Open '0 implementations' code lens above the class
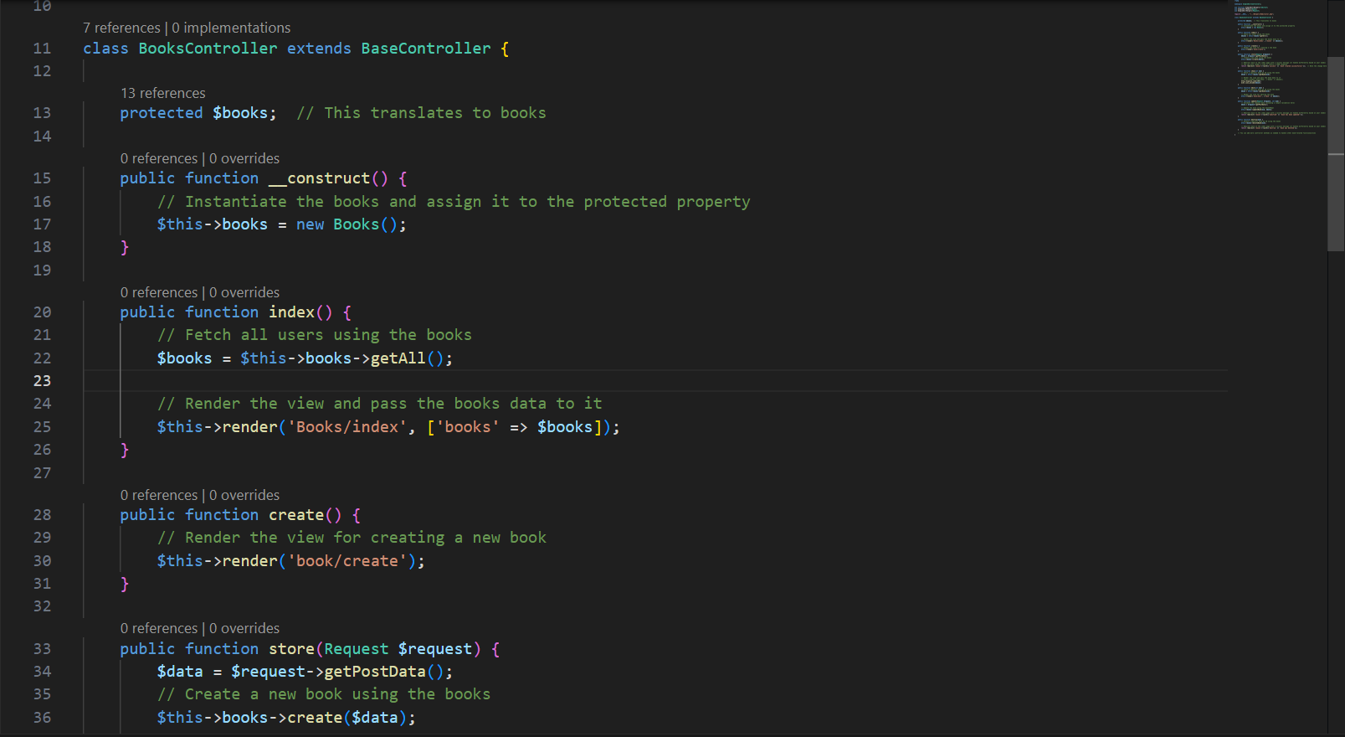 (231, 28)
